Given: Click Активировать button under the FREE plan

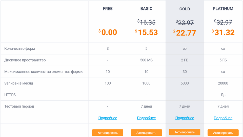Looking at the screenshot, I should coord(108,133).
